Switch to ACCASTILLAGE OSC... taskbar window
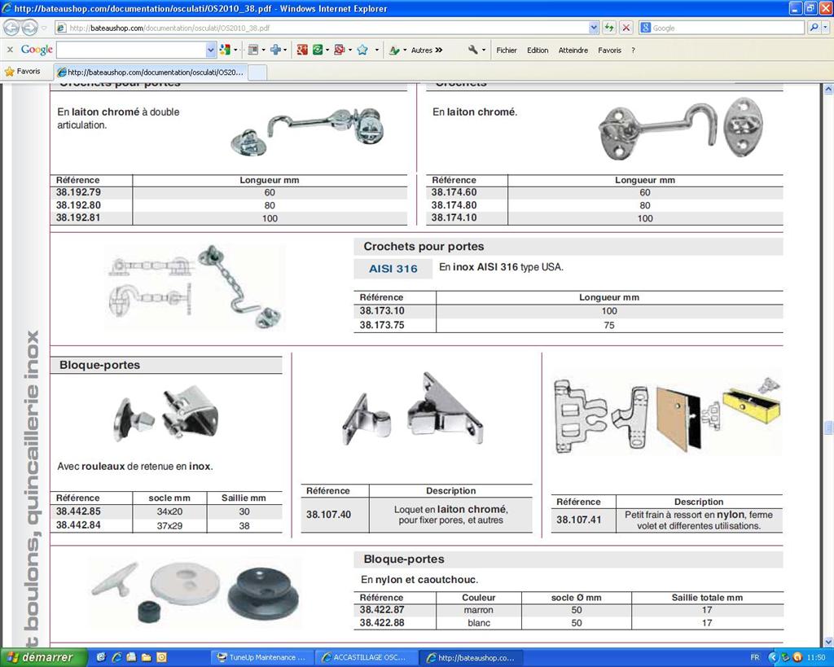834x667 pixels. click(365, 657)
